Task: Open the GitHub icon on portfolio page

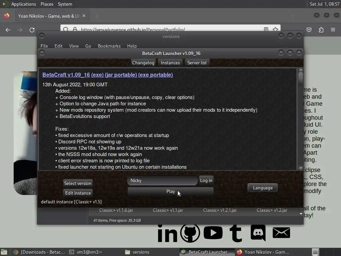Action: [x=190, y=233]
